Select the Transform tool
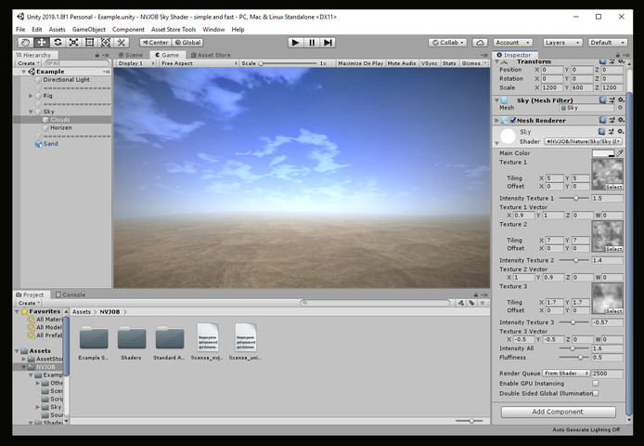Screen dimensions: 644x446 [x=106, y=43]
